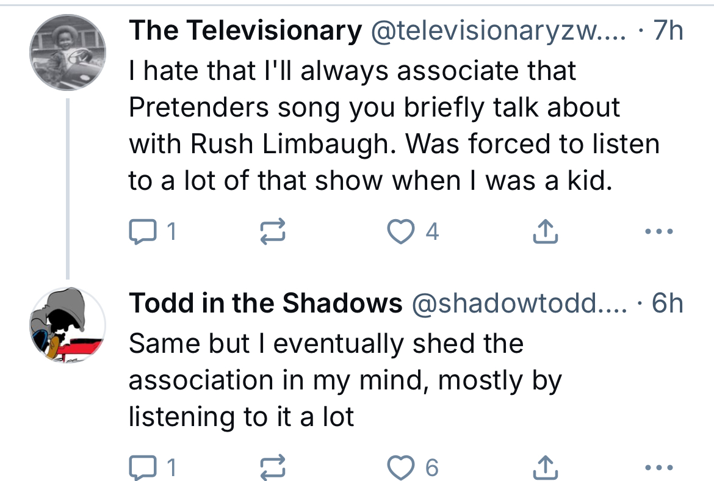Open the @shadowtodd handle link
The height and width of the screenshot is (481, 714).
point(519,303)
